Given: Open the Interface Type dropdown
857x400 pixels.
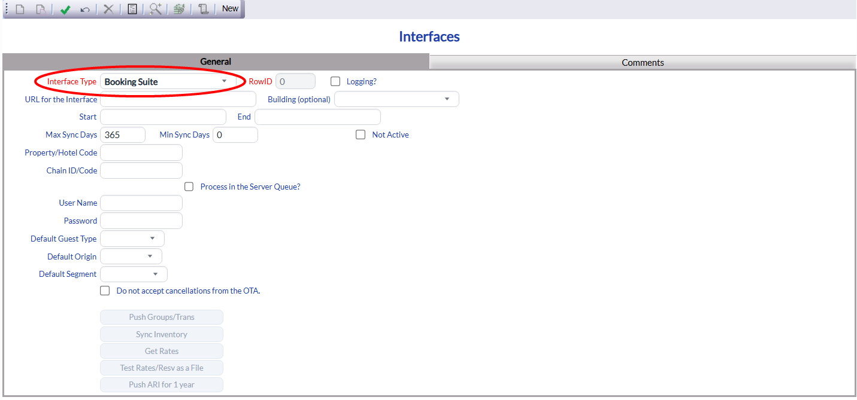Looking at the screenshot, I should pyautogui.click(x=167, y=81).
